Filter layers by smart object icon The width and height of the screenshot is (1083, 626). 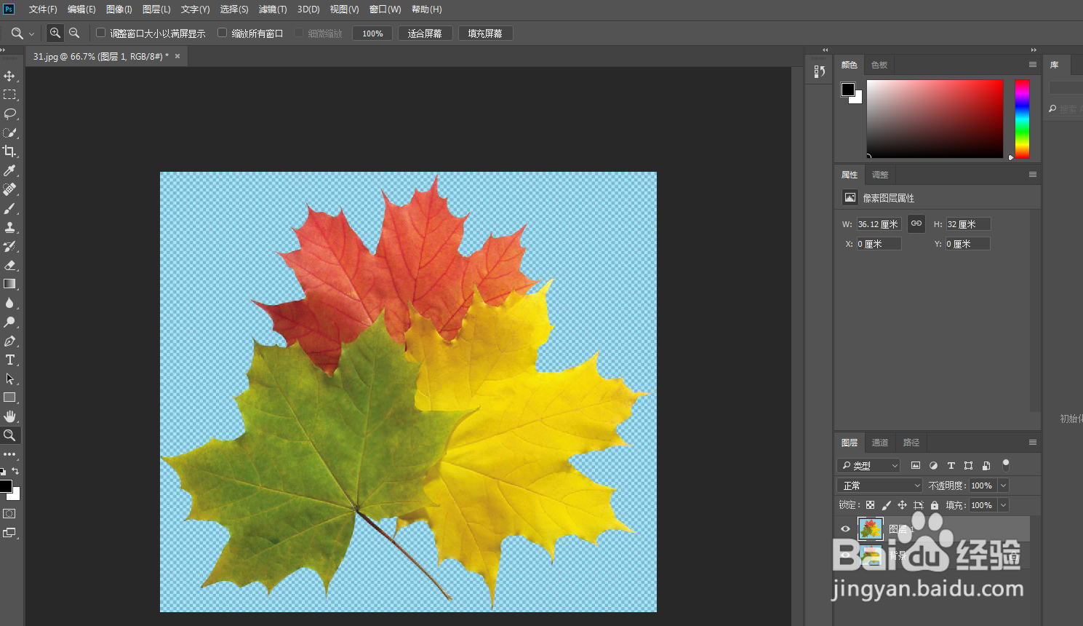tap(986, 465)
